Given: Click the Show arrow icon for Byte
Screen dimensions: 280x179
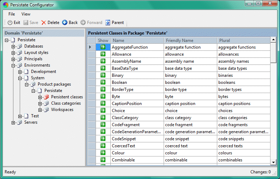Looking at the screenshot, I should click(x=103, y=96).
